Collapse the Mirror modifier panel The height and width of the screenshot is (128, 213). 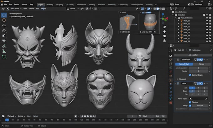175,83
